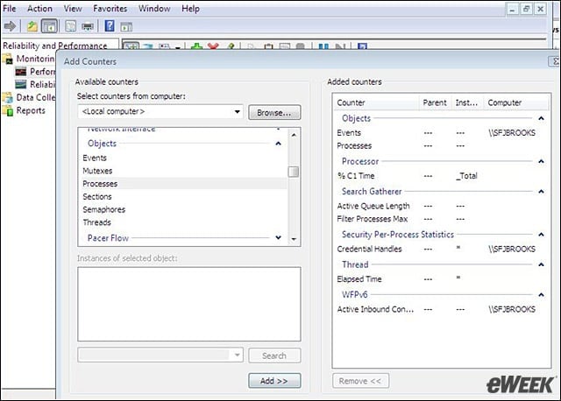Click the Performance Monitor tree icon

click(x=21, y=72)
